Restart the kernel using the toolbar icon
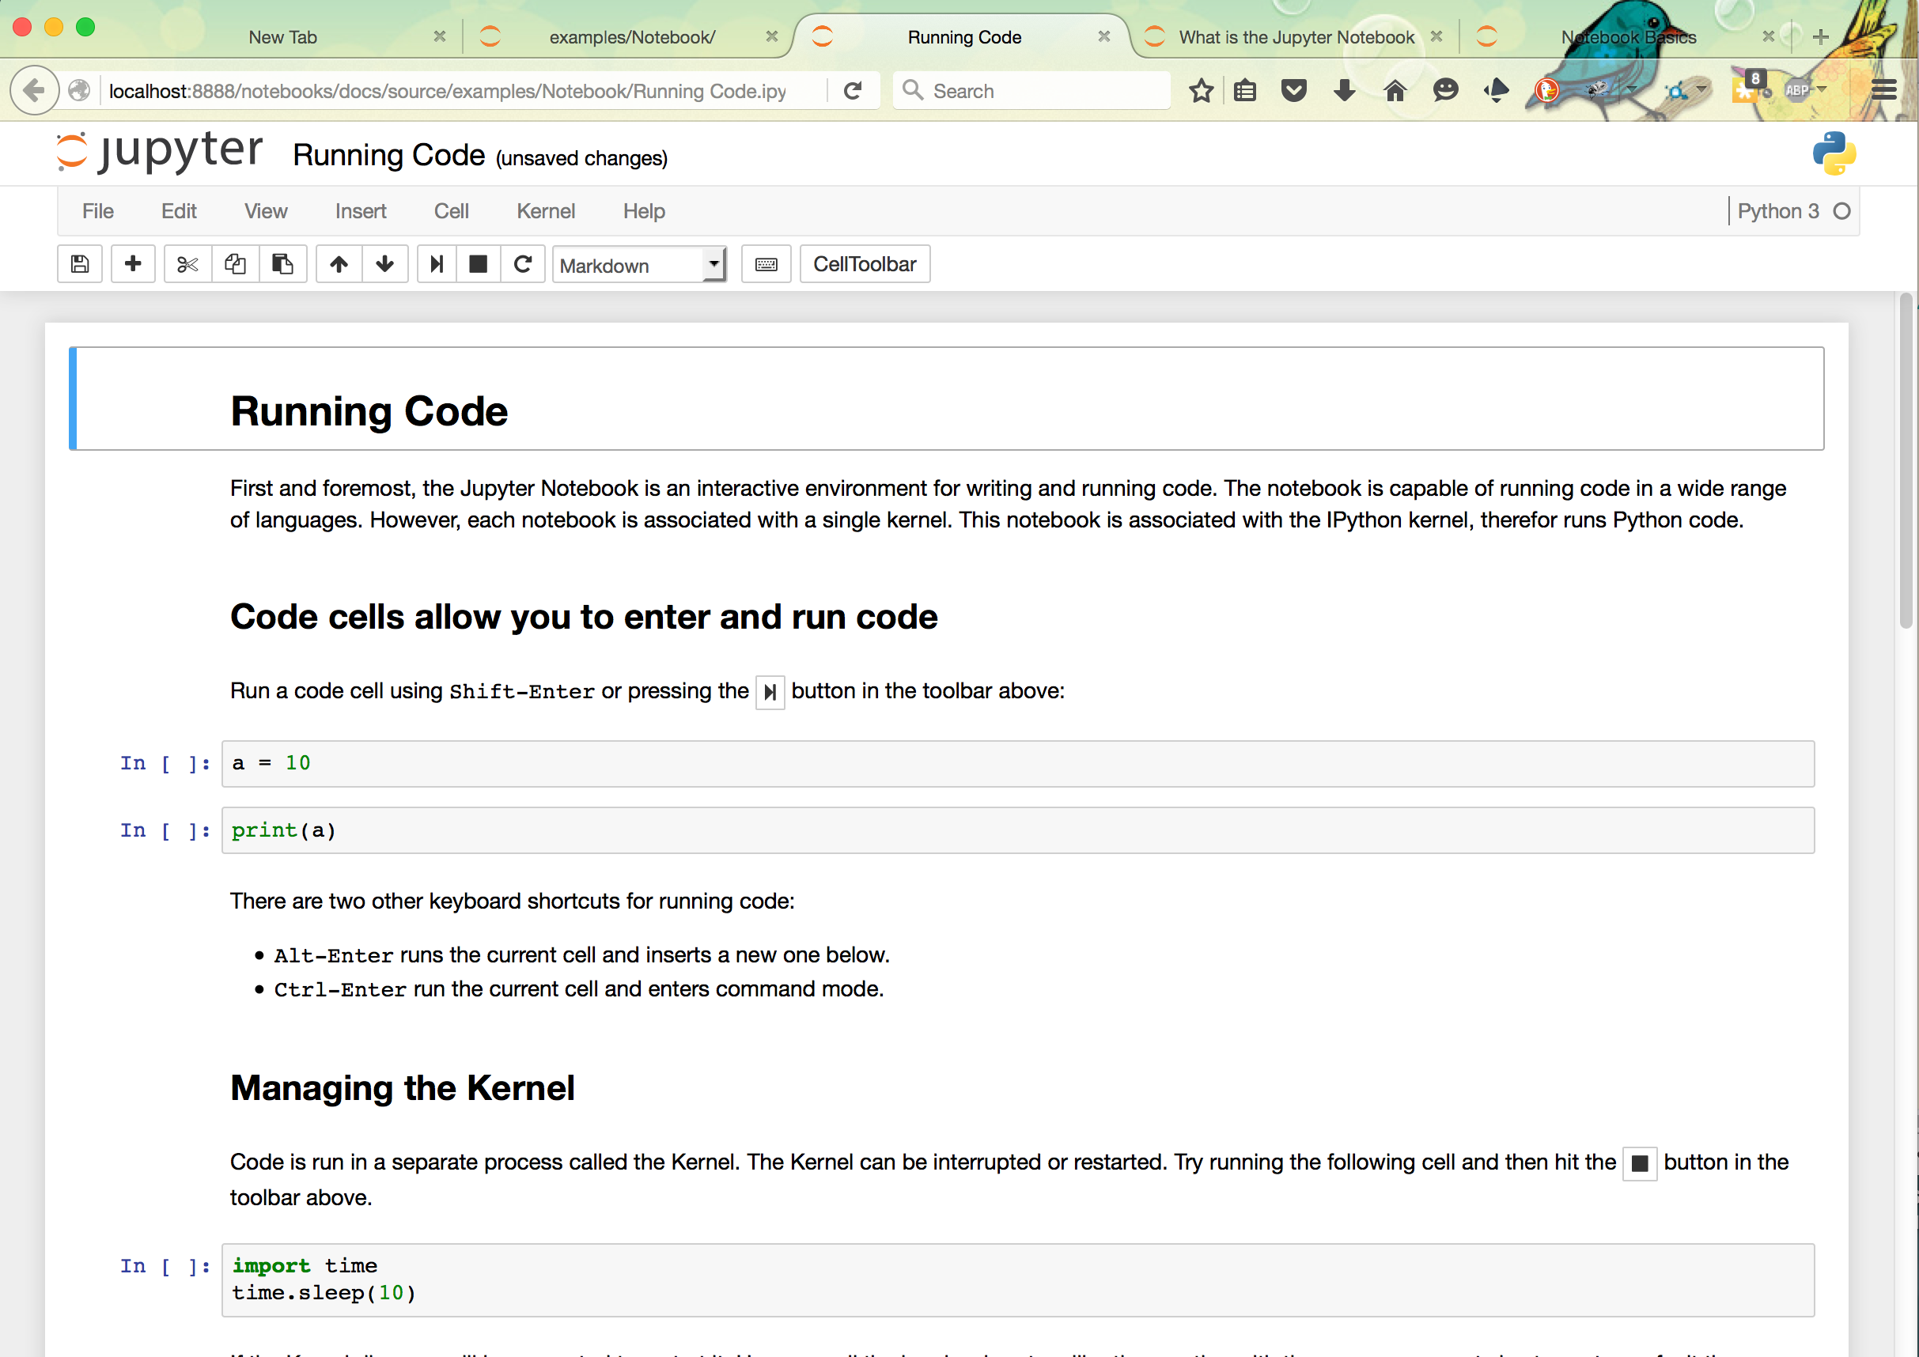The height and width of the screenshot is (1357, 1919). [x=523, y=264]
